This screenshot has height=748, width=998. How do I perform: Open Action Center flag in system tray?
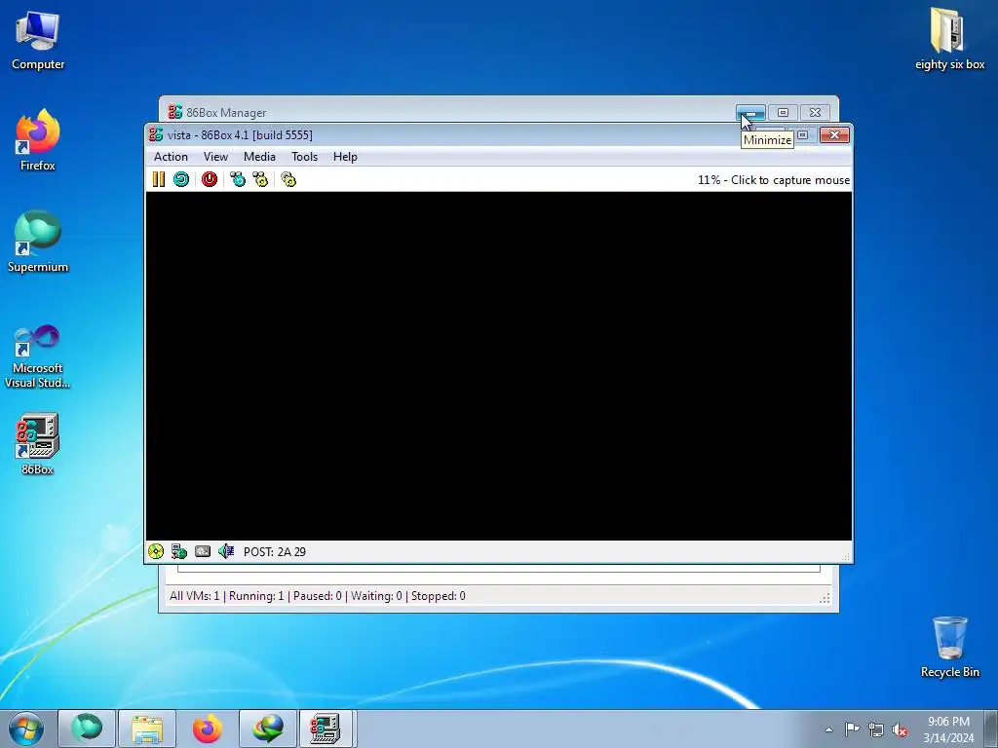pos(852,729)
